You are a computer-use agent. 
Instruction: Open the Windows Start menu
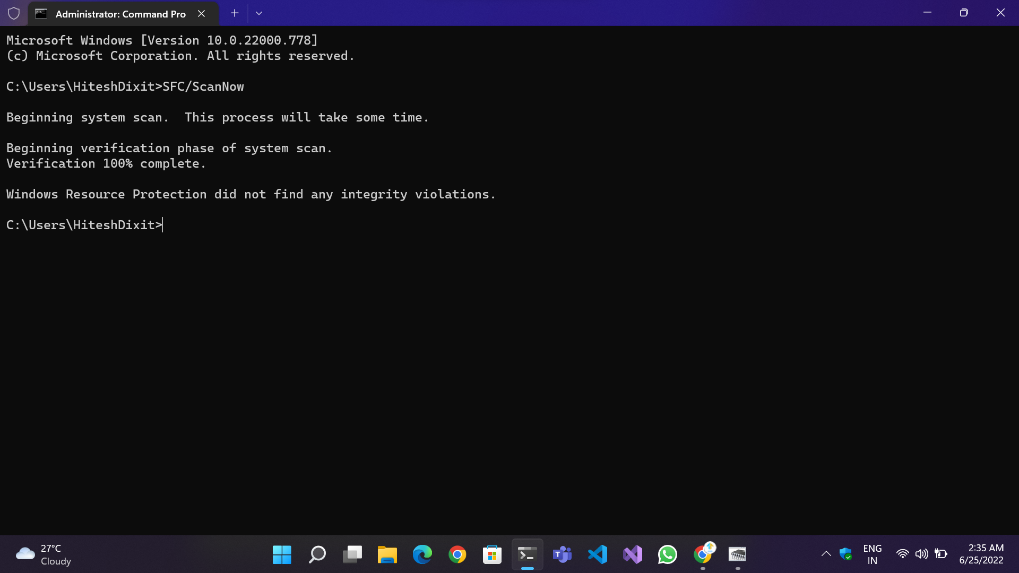click(x=282, y=555)
